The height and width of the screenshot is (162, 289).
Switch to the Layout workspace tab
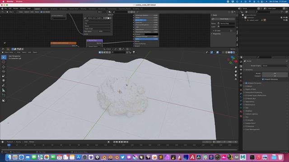37,9
